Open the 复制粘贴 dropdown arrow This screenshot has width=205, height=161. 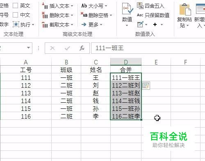pyautogui.click(x=187, y=26)
